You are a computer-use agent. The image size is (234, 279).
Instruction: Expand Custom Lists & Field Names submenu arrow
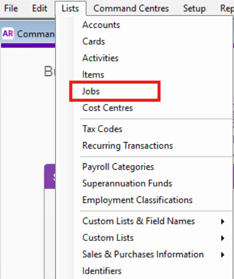(223, 222)
